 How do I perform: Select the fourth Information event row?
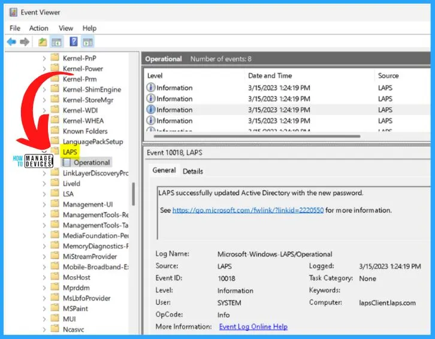[x=287, y=120]
